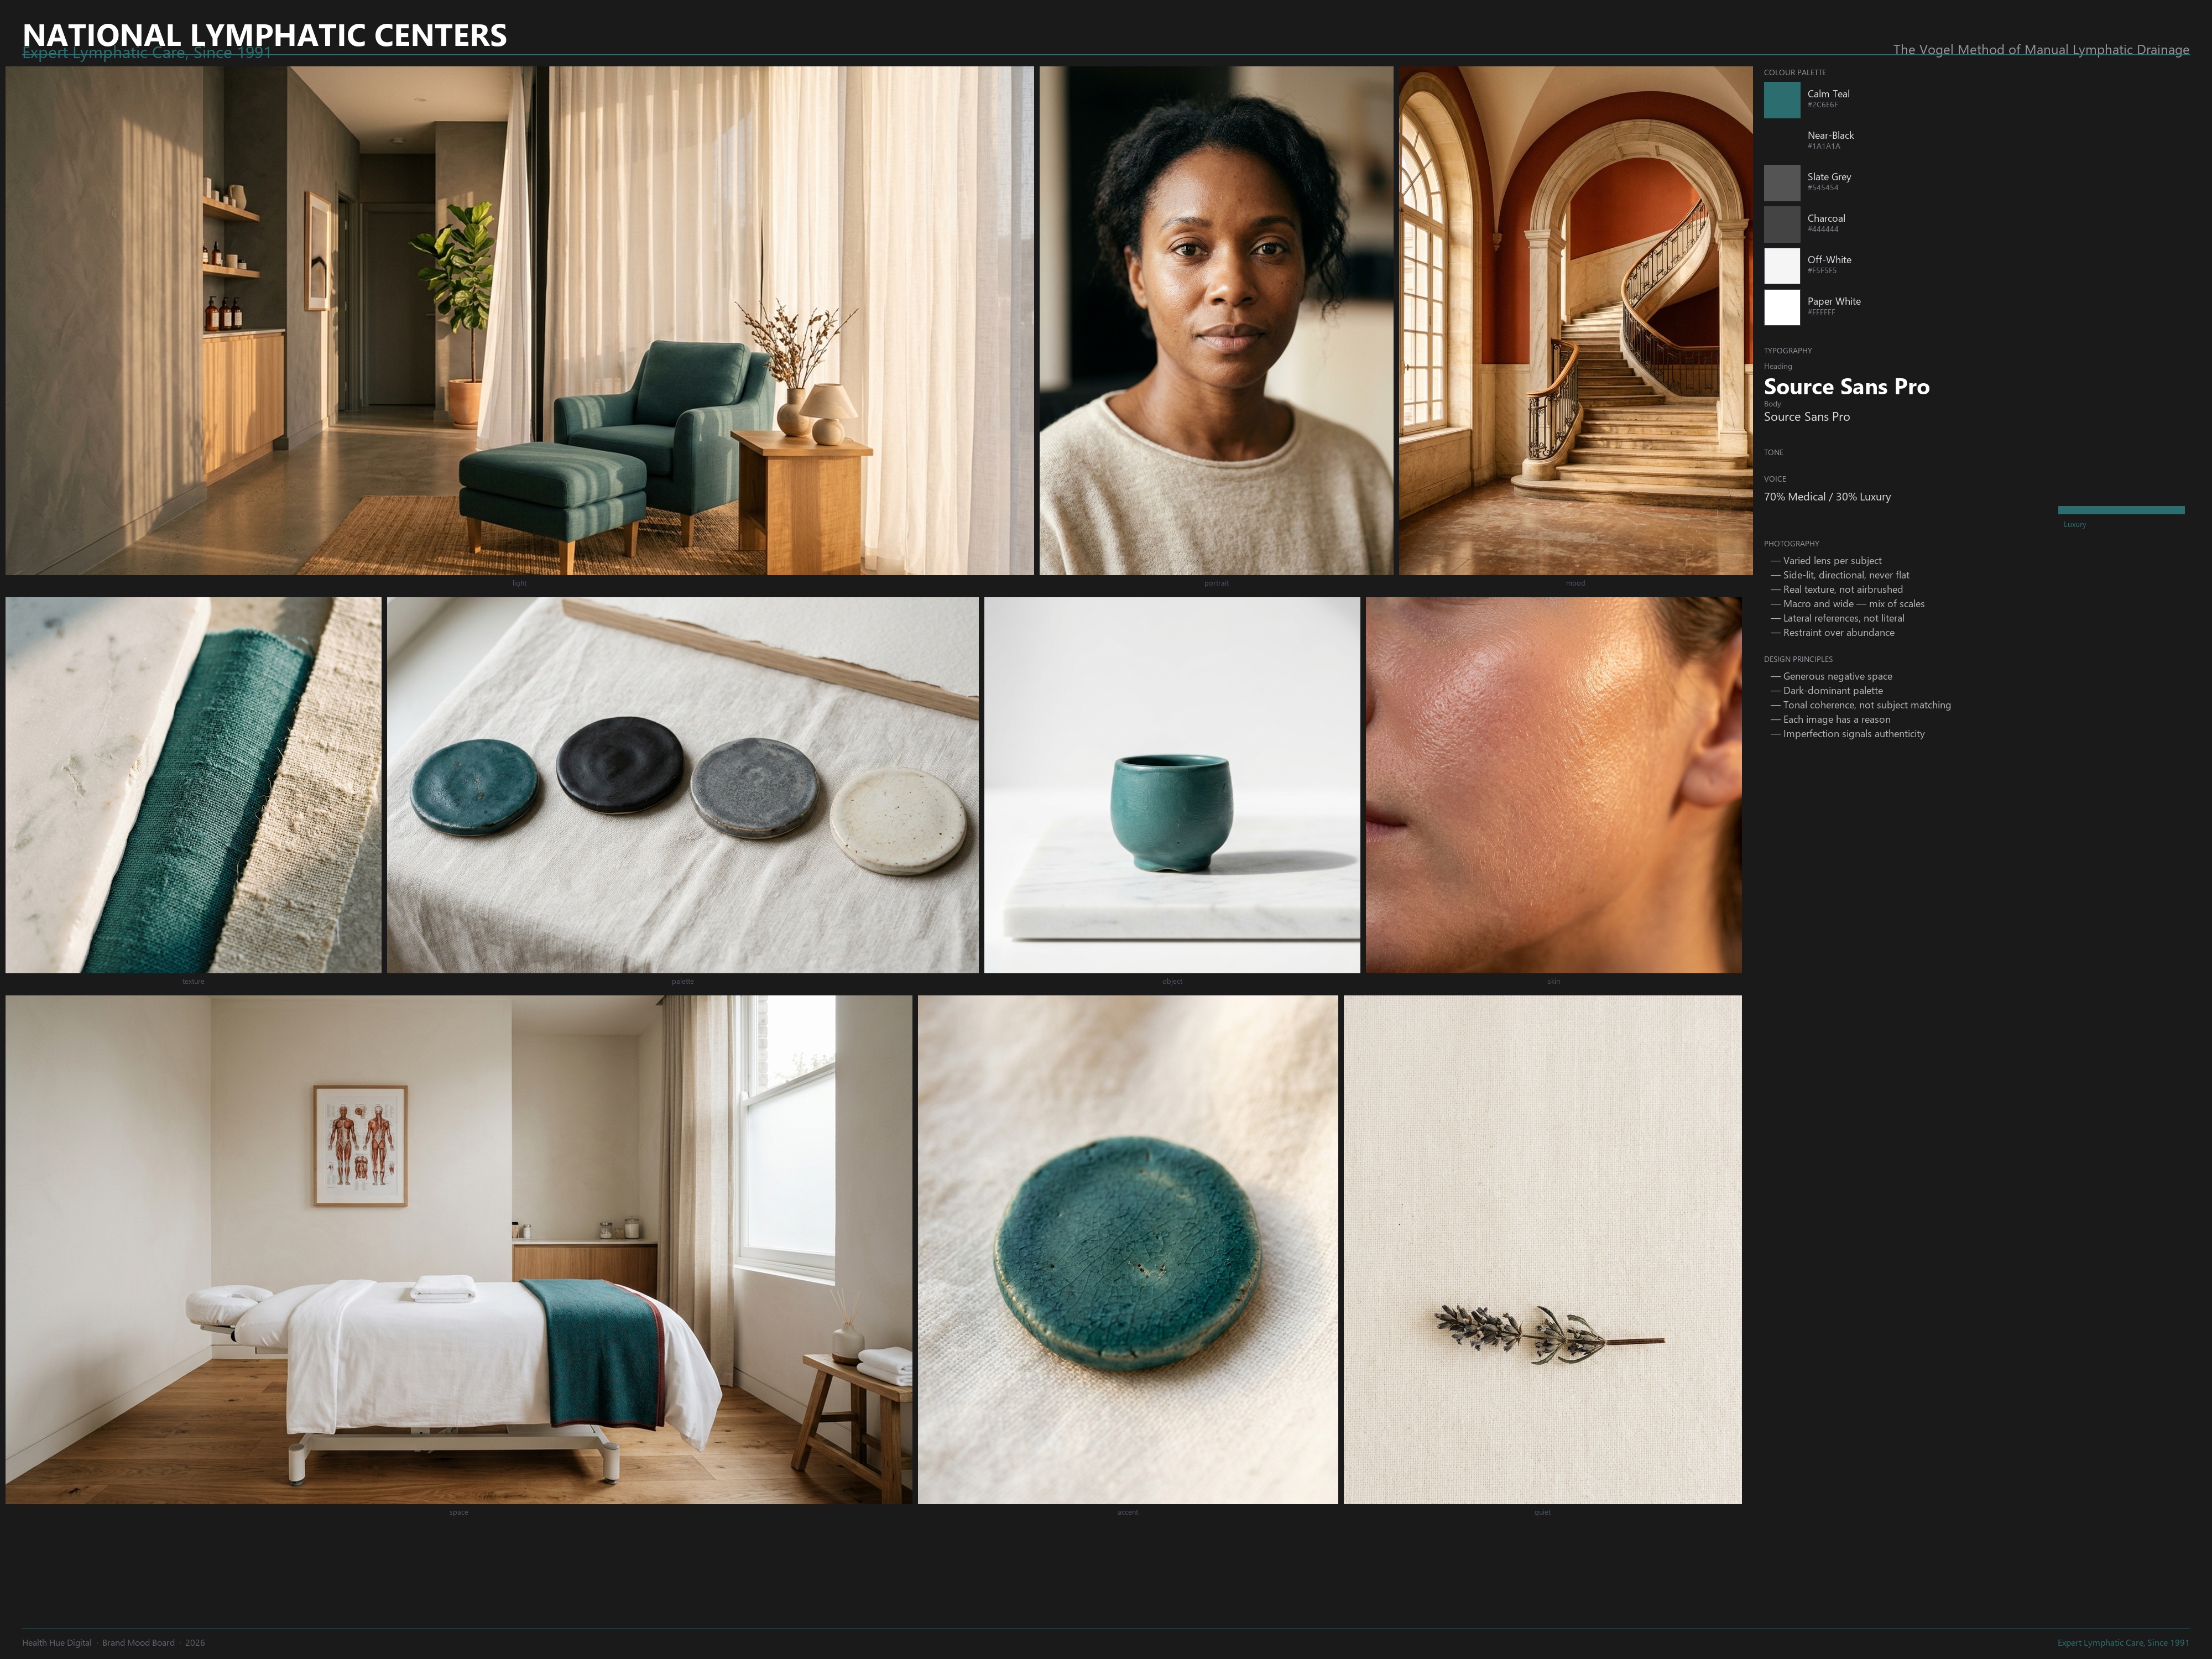Click 'Varied lens per subject' line

click(1826, 561)
